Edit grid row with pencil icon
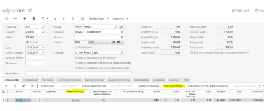The width and height of the screenshot is (273, 111). 24,86
